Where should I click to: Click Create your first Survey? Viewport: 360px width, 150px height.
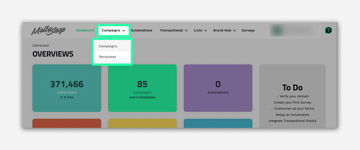(292, 102)
